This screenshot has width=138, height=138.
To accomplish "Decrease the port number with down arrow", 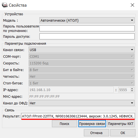I will [x=132, y=91].
